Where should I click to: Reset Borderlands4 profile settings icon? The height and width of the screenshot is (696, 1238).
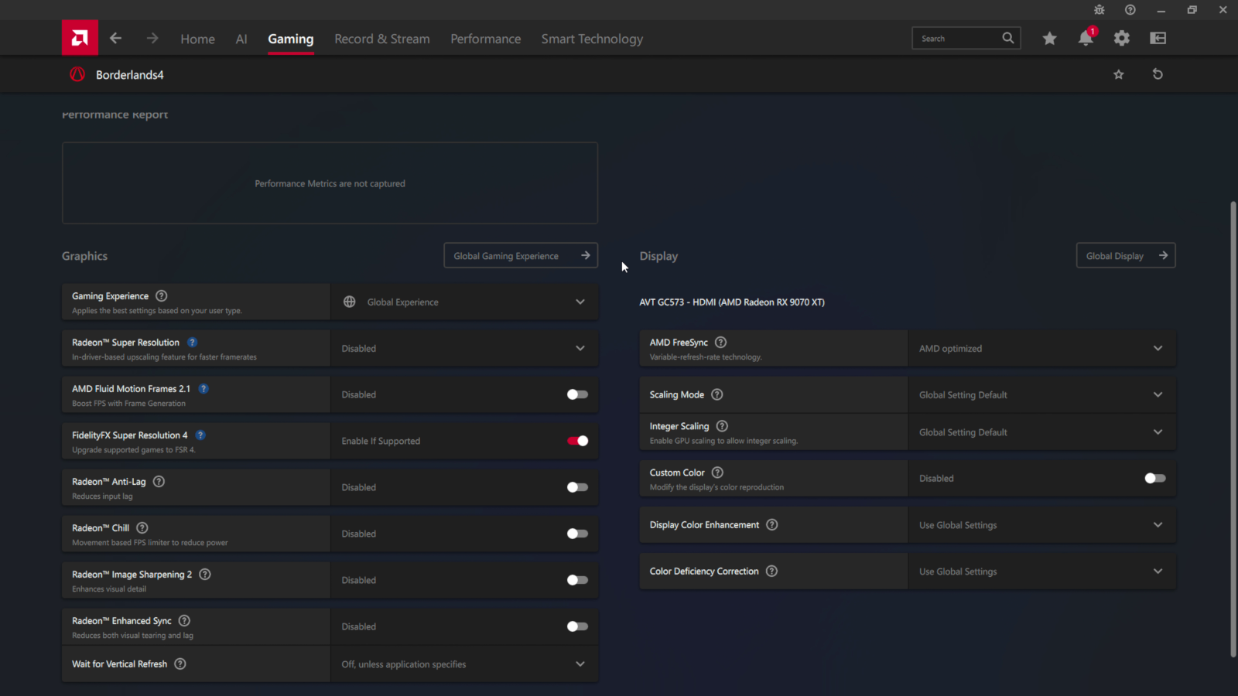tap(1158, 74)
